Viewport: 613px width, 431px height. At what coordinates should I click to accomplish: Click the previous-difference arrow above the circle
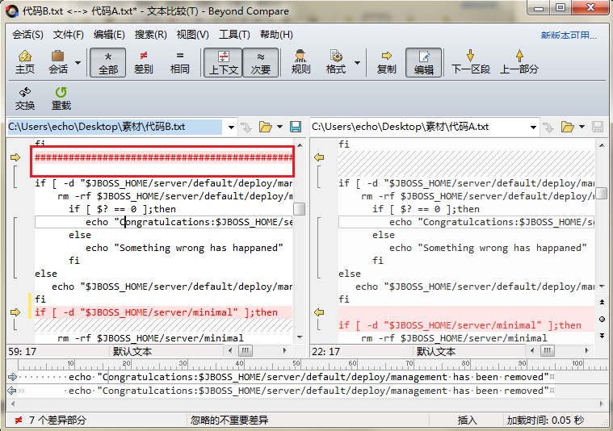[602, 302]
